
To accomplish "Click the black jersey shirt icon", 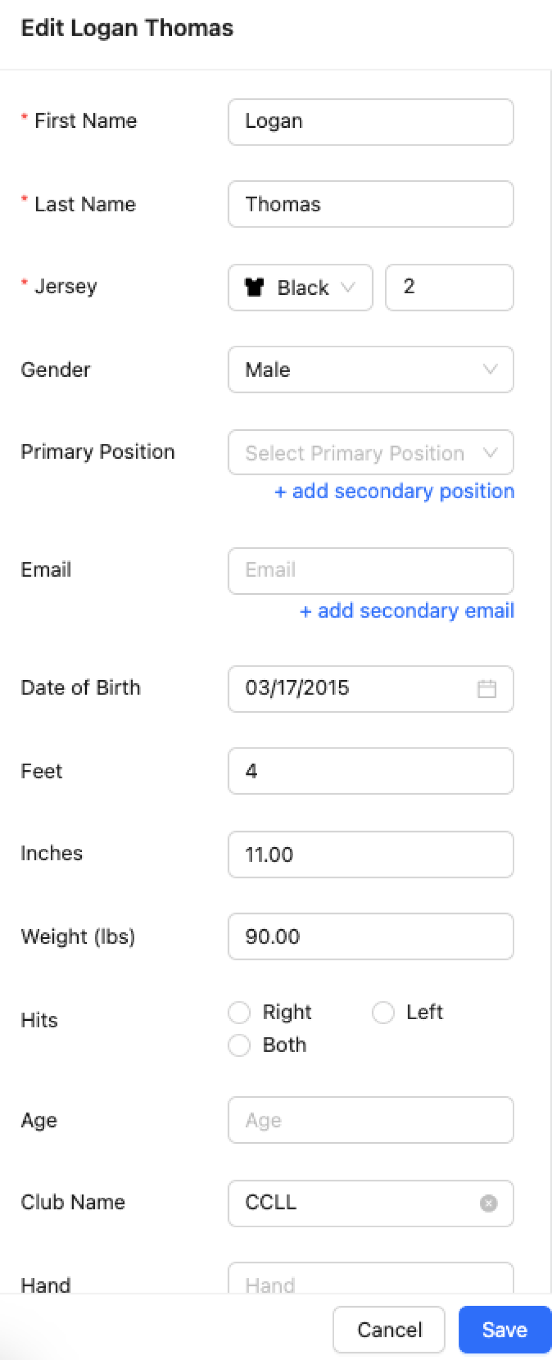I will (x=254, y=287).
